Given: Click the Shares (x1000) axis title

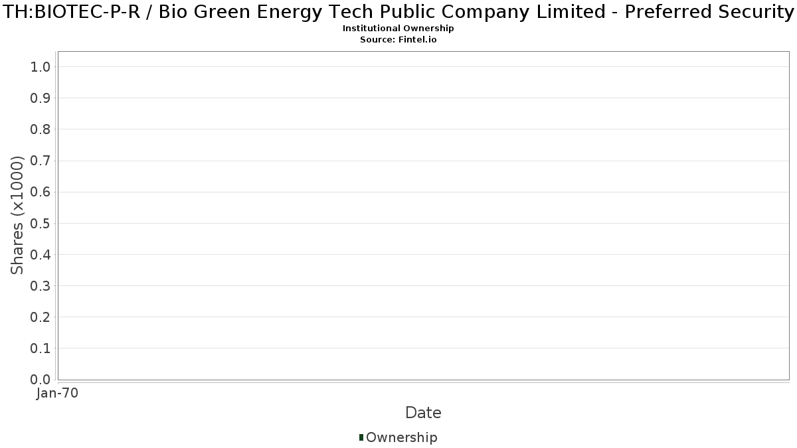Looking at the screenshot, I should pos(17,215).
